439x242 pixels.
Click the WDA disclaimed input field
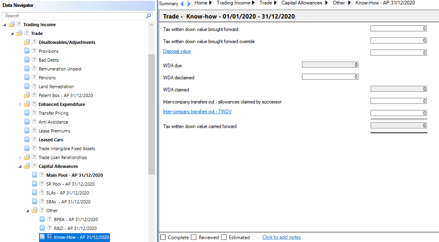click(330, 77)
